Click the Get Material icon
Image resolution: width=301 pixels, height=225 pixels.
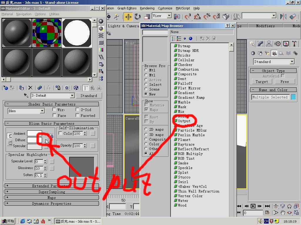[x=6, y=88]
